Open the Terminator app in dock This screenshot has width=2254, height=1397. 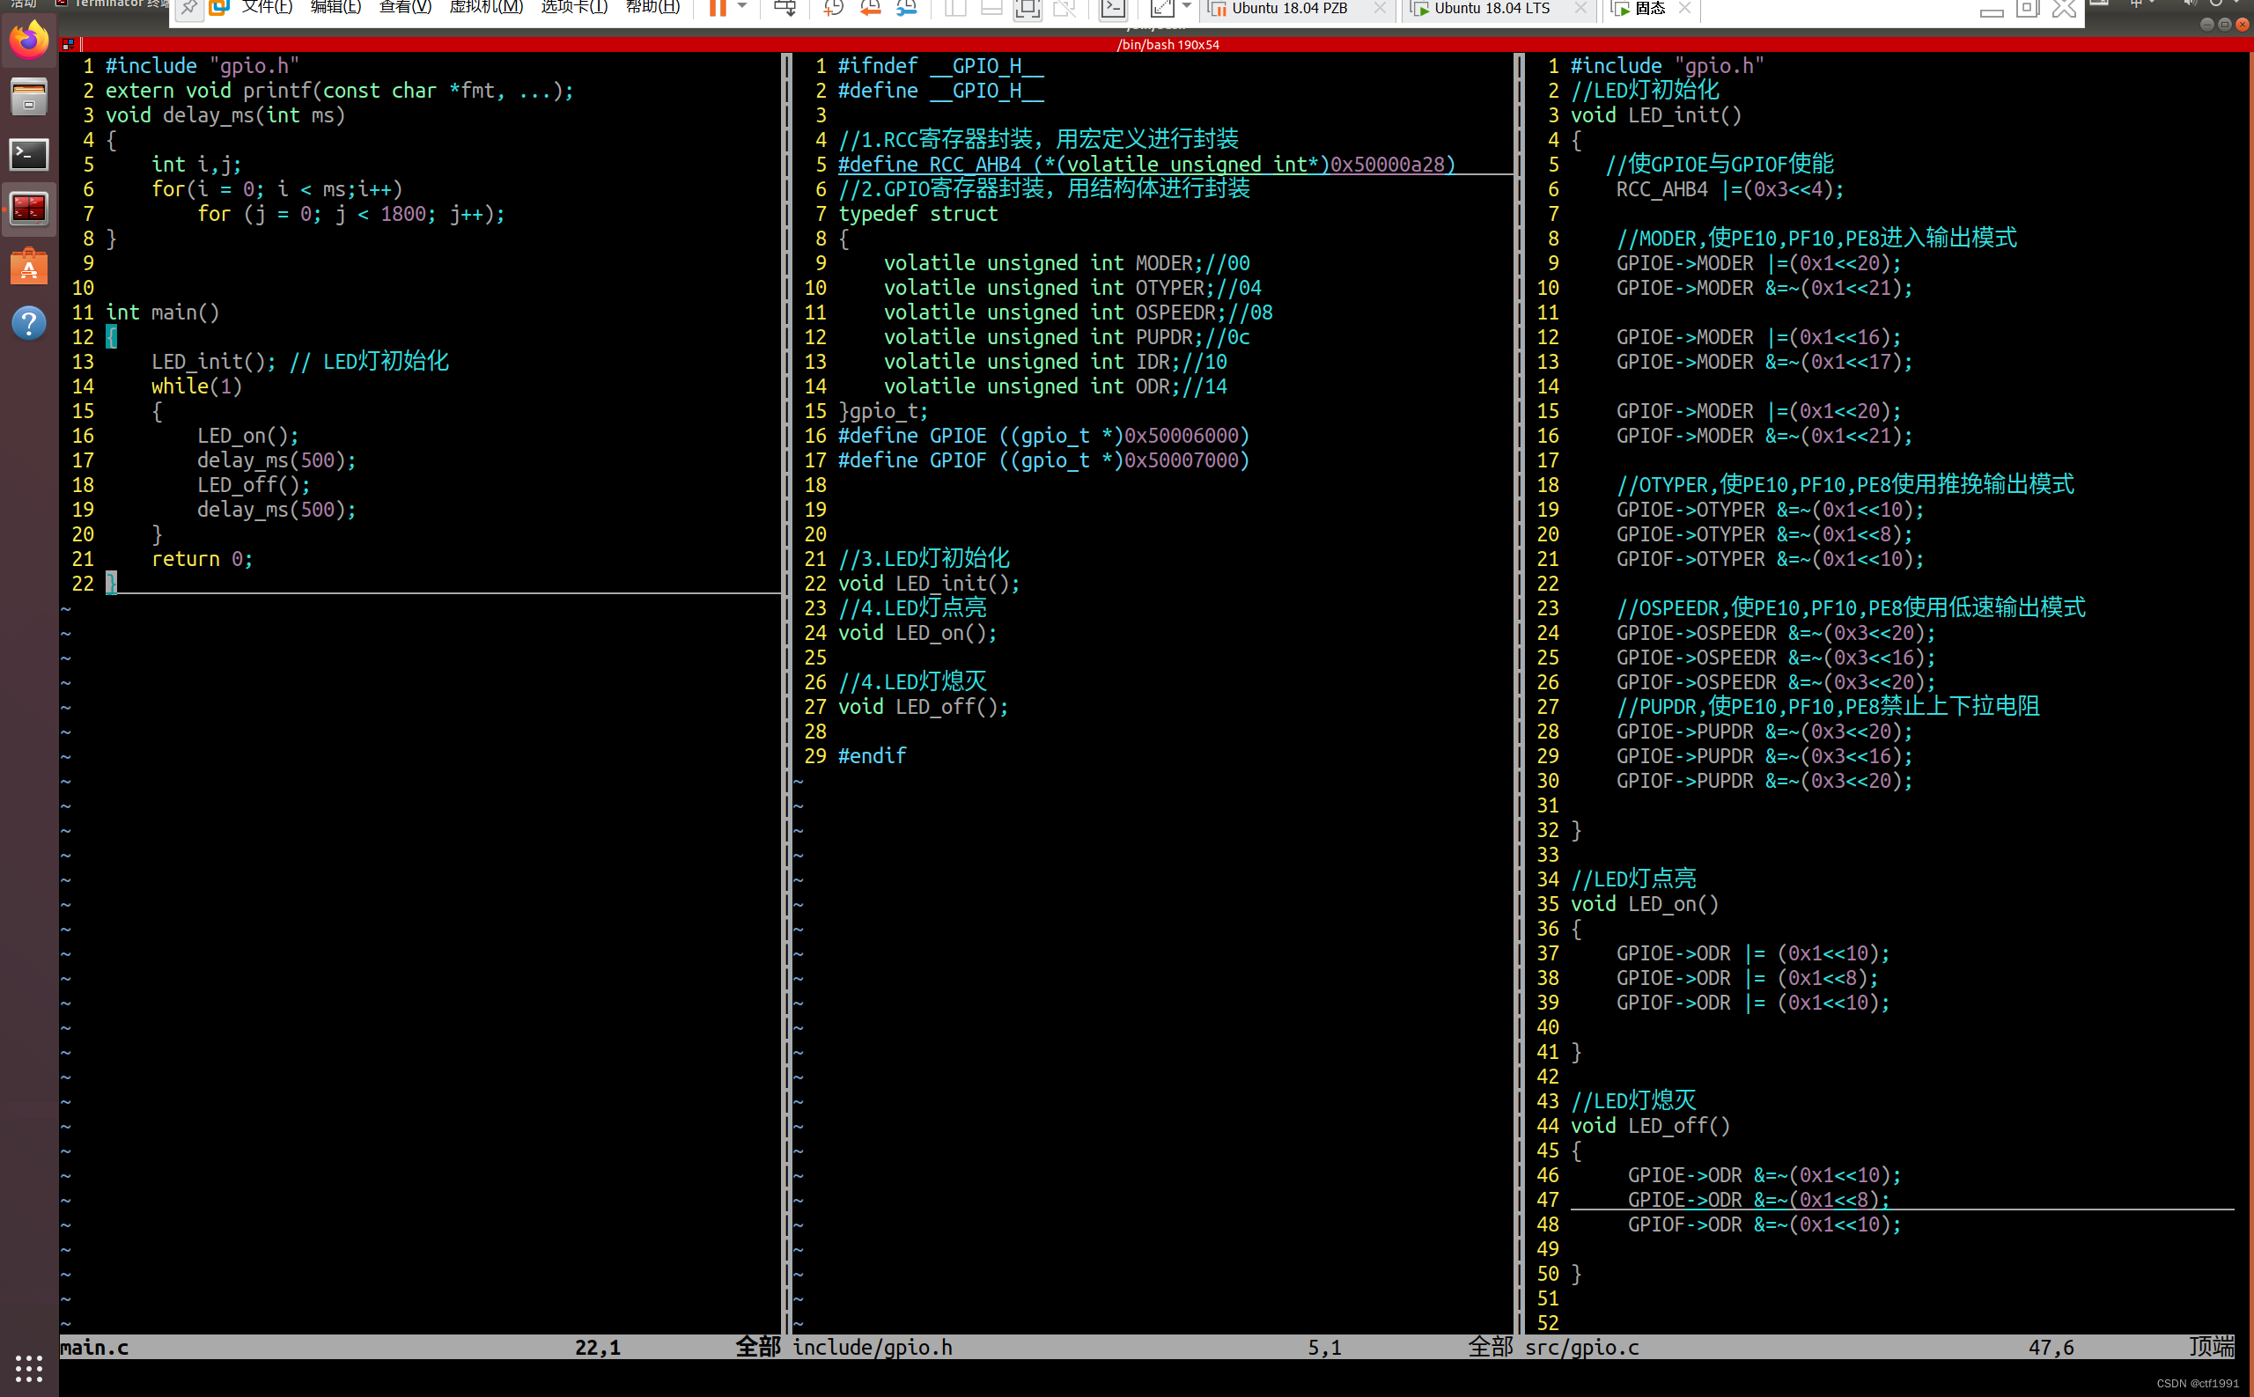tap(29, 209)
